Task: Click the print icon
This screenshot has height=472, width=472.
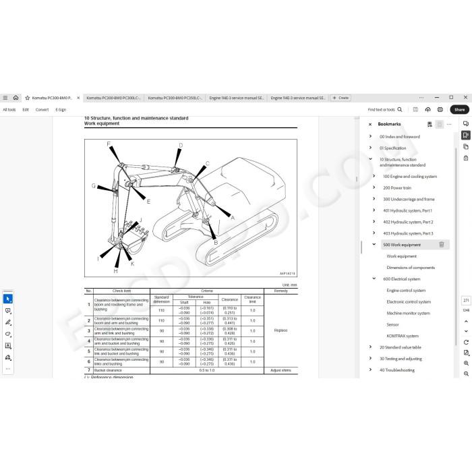Action: (440, 109)
